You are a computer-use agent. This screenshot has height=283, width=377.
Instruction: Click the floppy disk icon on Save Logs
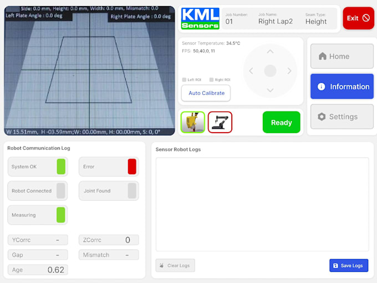point(335,265)
